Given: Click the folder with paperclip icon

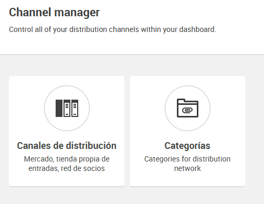Looking at the screenshot, I should click(x=187, y=108).
